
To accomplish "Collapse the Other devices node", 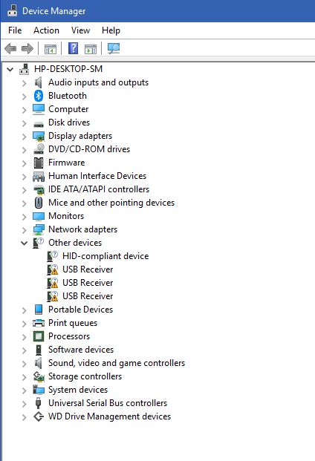I will tap(24, 243).
